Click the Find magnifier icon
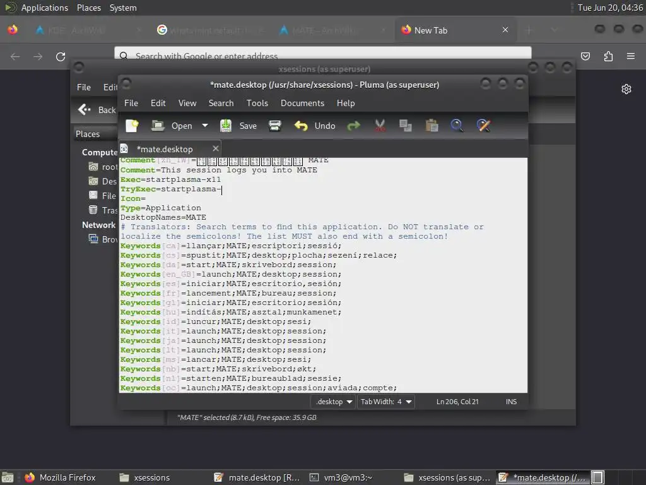The width and height of the screenshot is (646, 485). (457, 126)
